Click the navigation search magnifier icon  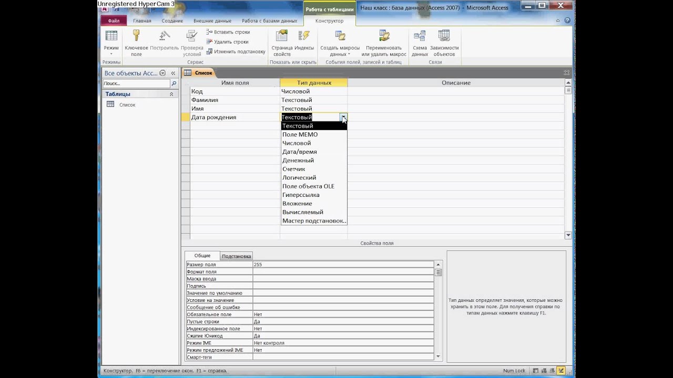point(174,83)
